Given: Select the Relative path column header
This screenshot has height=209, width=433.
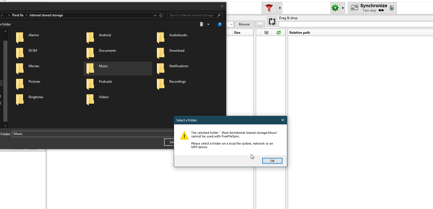Looking at the screenshot, I should coord(360,33).
